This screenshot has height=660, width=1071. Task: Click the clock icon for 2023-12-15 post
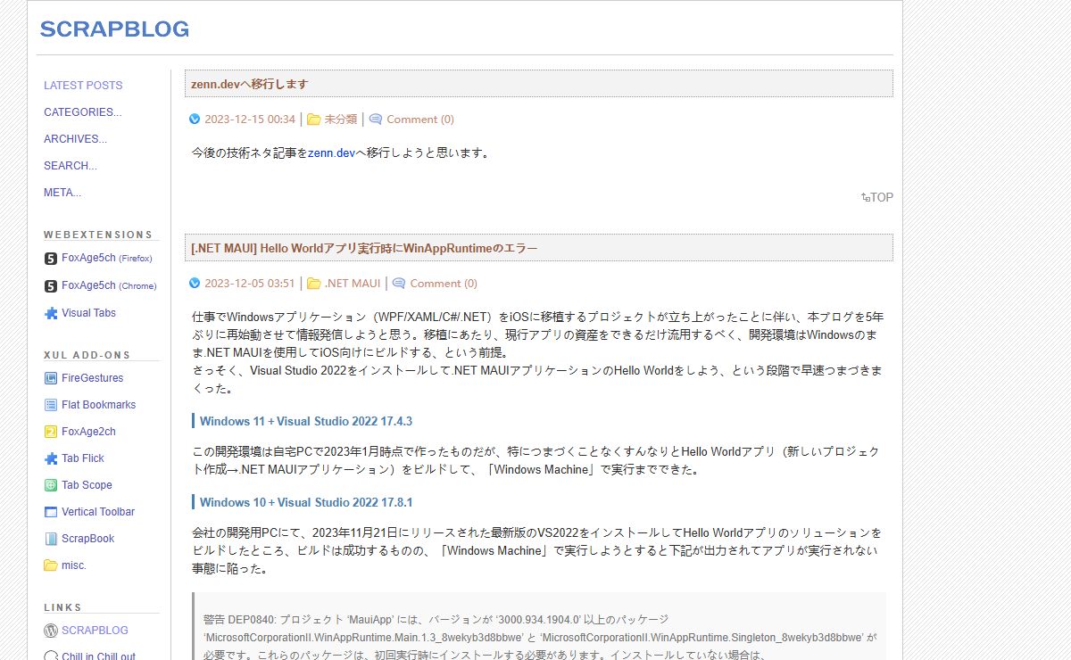click(x=195, y=119)
